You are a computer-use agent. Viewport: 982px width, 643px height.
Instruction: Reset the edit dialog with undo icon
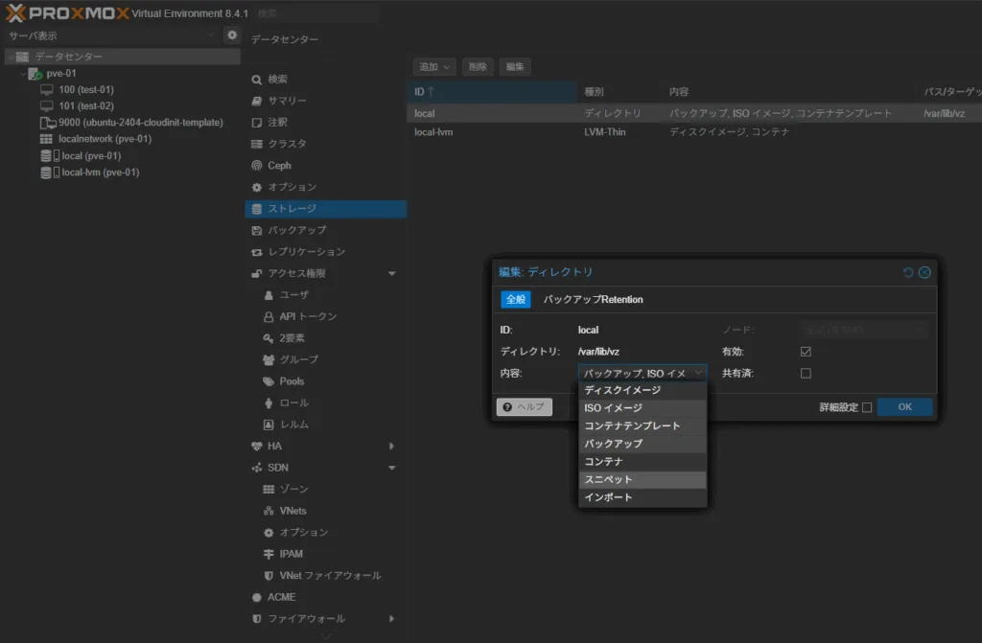click(907, 272)
